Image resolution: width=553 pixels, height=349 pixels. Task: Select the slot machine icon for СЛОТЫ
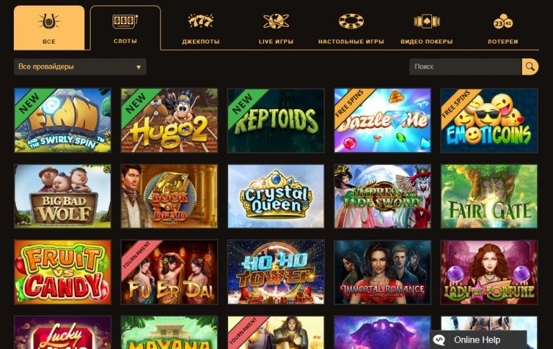pos(125,21)
